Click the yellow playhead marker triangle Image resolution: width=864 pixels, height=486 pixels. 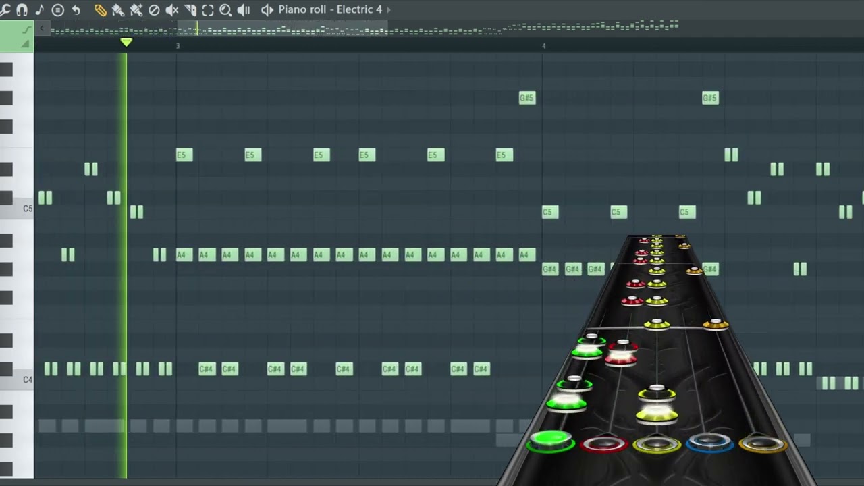126,43
